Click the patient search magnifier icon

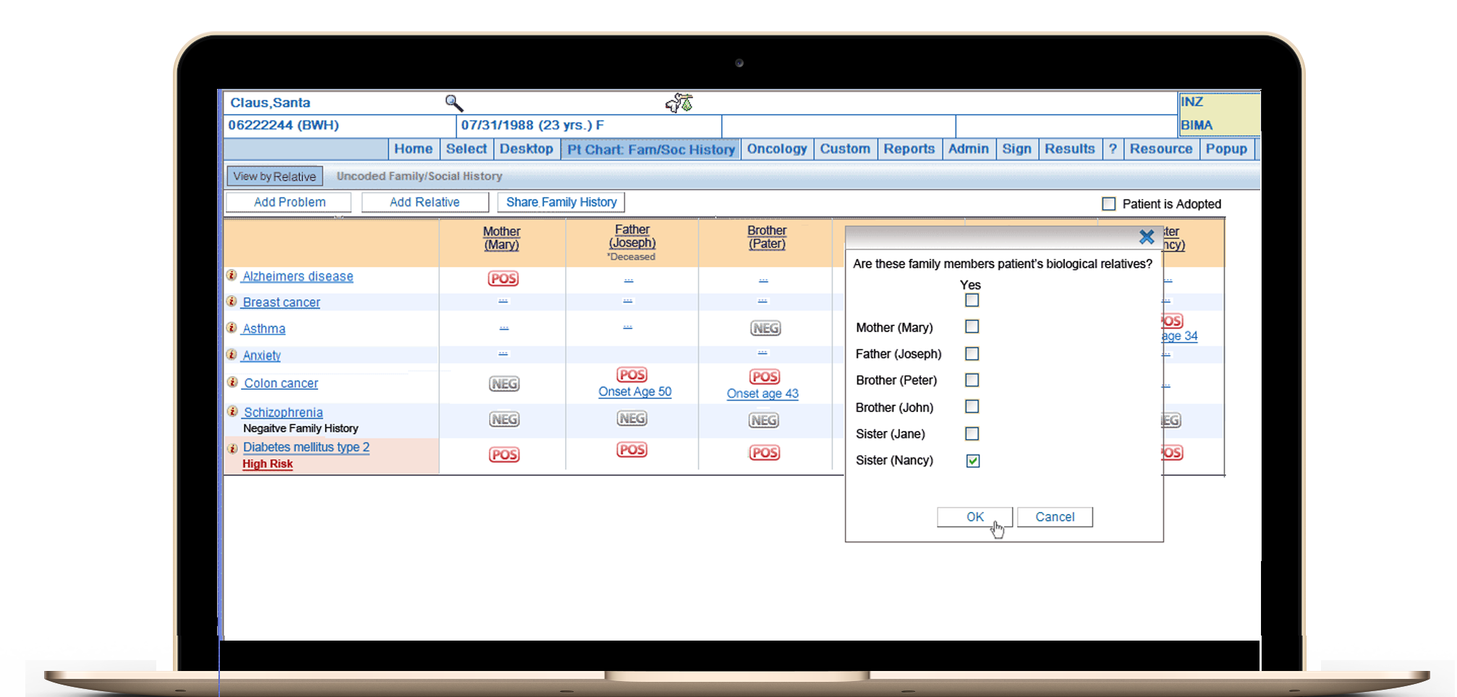(454, 103)
